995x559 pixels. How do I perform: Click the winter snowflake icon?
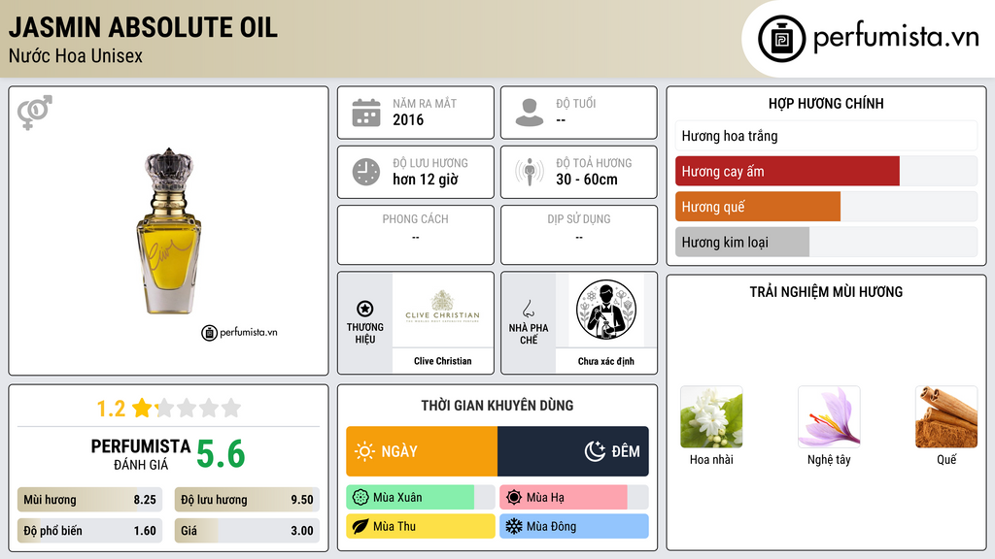tap(514, 526)
